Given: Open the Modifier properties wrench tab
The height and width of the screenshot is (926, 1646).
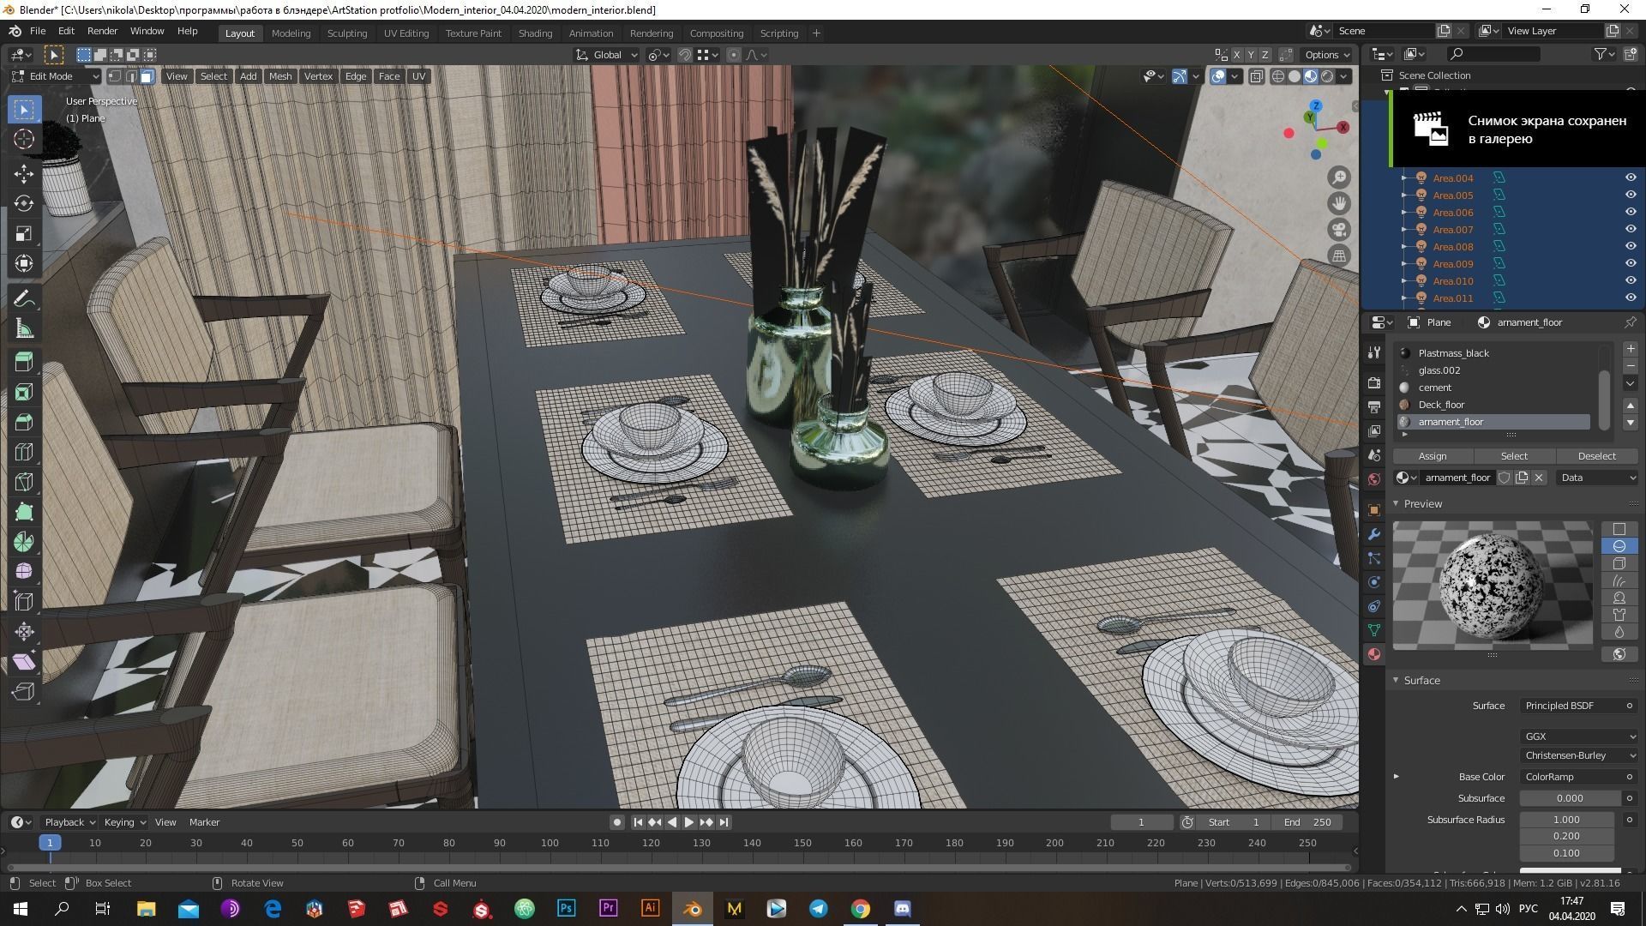Looking at the screenshot, I should pos(1374,534).
